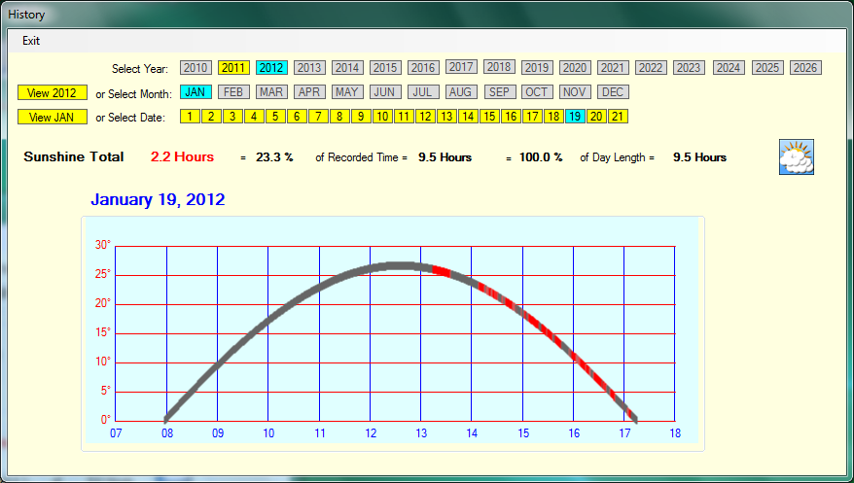Select date 21

619,117
